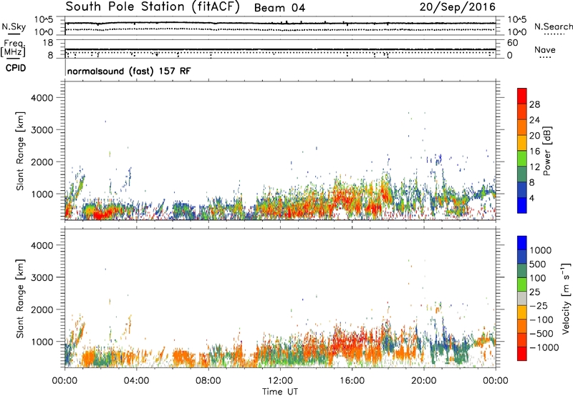The width and height of the screenshot is (573, 396).
Task: Click the "08:00" time tick label
Action: [x=208, y=381]
